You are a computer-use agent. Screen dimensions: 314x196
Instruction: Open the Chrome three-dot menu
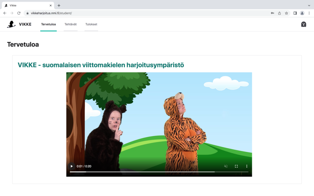click(309, 13)
